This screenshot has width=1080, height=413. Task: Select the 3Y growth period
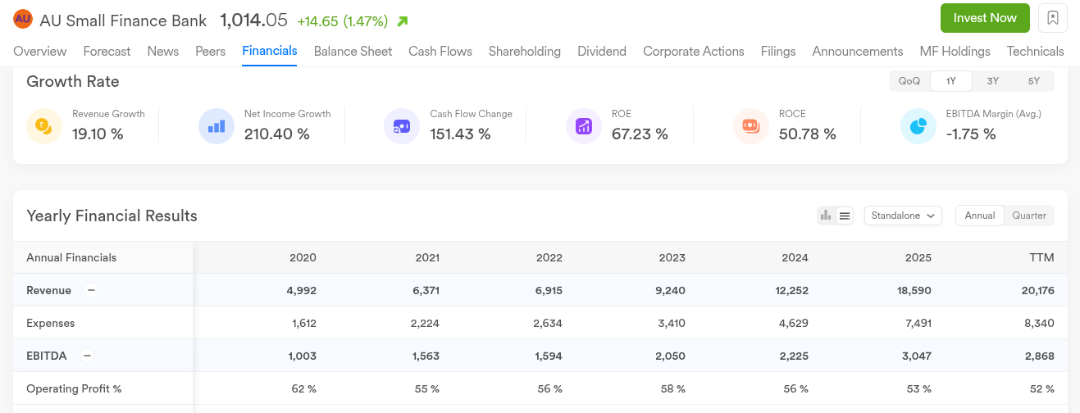pyautogui.click(x=993, y=81)
